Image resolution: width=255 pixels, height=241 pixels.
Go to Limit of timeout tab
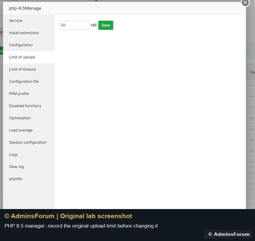29,69
